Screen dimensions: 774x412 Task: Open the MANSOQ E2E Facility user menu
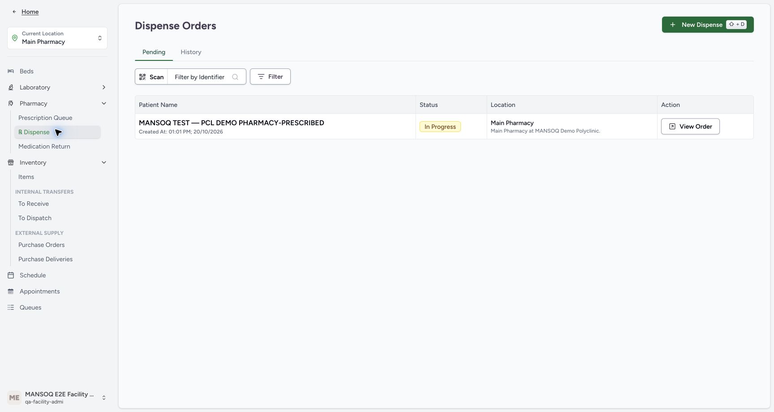pyautogui.click(x=57, y=398)
